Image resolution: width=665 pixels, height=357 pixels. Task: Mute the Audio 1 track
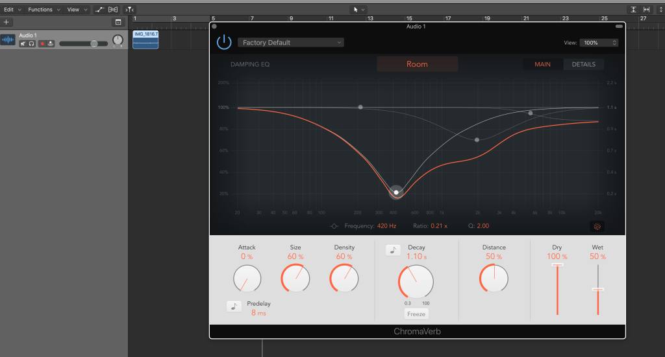pyautogui.click(x=23, y=43)
